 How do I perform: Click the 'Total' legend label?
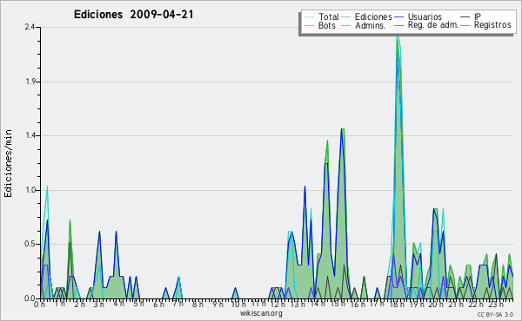tap(329, 16)
